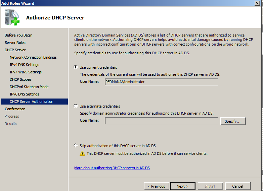Open Network Connection Bindings page
Viewport: 263px width, 192px height.
point(33,57)
